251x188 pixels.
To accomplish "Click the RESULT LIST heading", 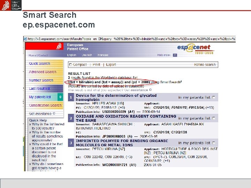I will click(79, 74).
